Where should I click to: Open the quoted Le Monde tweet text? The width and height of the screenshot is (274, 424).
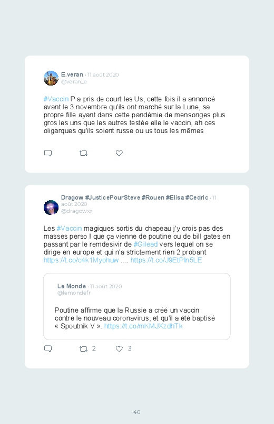click(x=135, y=318)
